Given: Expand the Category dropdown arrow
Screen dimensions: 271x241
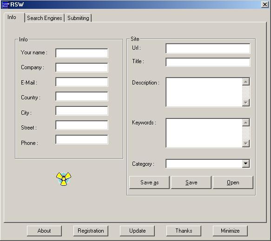Looking at the screenshot, I should [x=246, y=163].
